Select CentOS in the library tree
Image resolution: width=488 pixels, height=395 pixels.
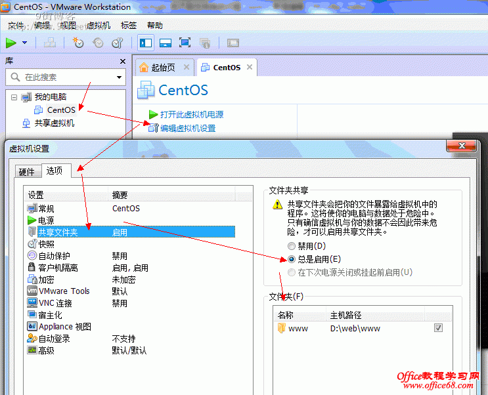pos(61,110)
